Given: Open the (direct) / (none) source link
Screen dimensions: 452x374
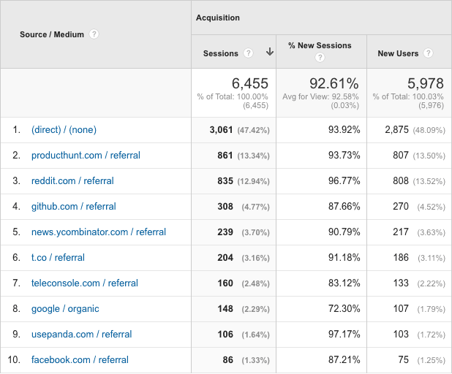Looking at the screenshot, I should tap(64, 130).
